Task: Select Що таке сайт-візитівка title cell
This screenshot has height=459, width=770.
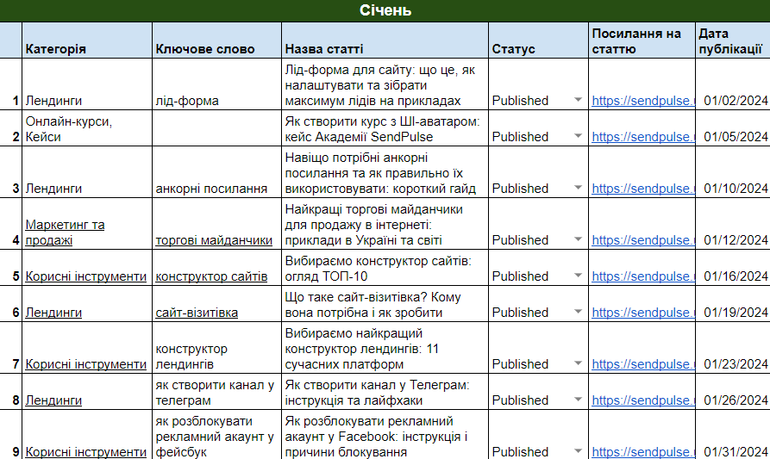Action: (x=385, y=304)
